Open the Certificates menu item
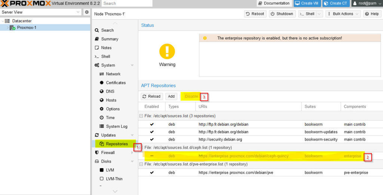The height and width of the screenshot is (195, 383). [x=116, y=83]
